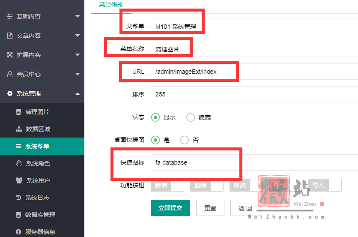
Task: Open 系统日志 in the sidebar
Action: point(42,198)
